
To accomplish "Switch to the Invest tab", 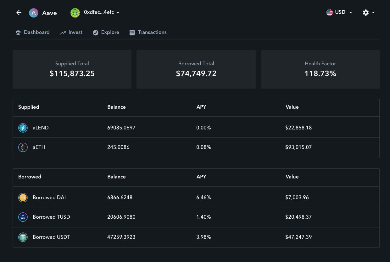I will pyautogui.click(x=71, y=32).
